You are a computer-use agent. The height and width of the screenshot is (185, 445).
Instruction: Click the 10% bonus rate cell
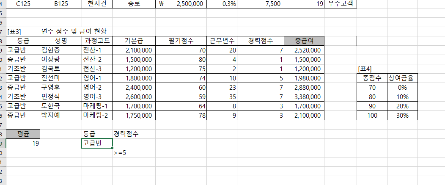pos(403,97)
